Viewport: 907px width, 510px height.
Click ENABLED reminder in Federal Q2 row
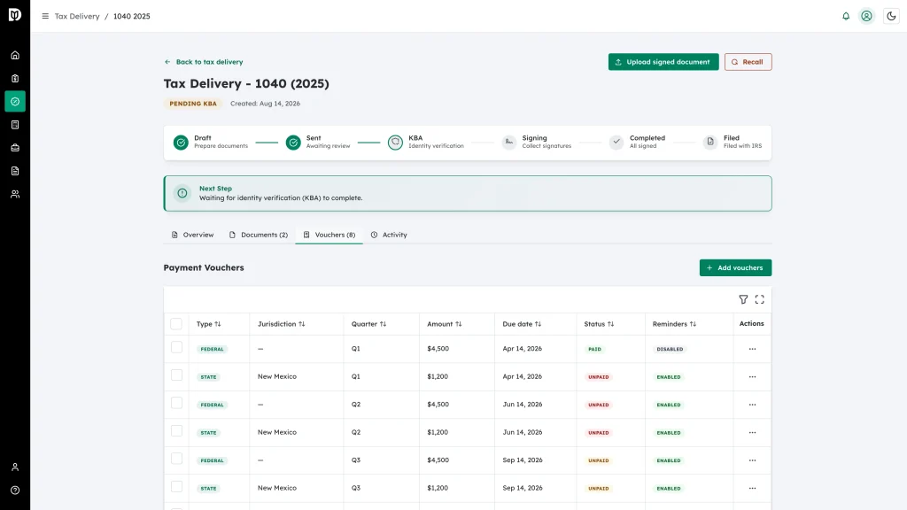(x=669, y=405)
